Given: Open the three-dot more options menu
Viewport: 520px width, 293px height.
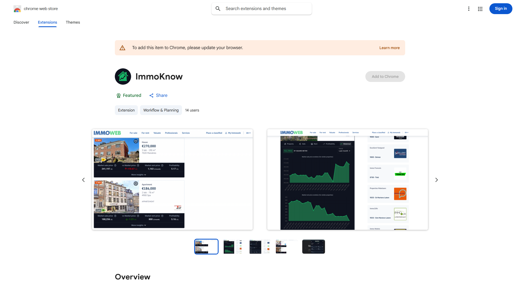Looking at the screenshot, I should [x=469, y=9].
